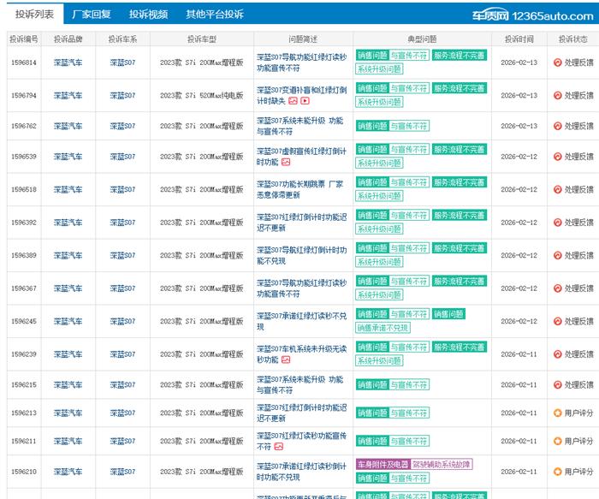Viewport: 599px width, 499px height.
Task: Click the video icon in complaint 1596794
Action: tap(305, 101)
